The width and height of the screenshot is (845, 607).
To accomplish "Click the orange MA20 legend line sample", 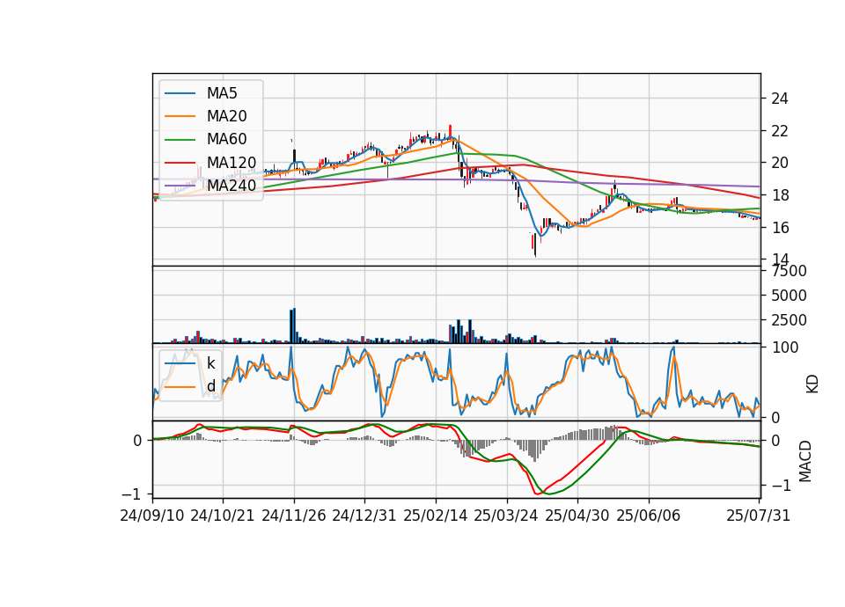I will tap(180, 116).
